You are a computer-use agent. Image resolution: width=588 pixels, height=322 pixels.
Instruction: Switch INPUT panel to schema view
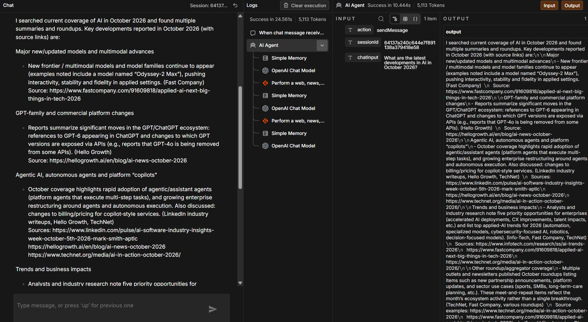pyautogui.click(x=395, y=19)
